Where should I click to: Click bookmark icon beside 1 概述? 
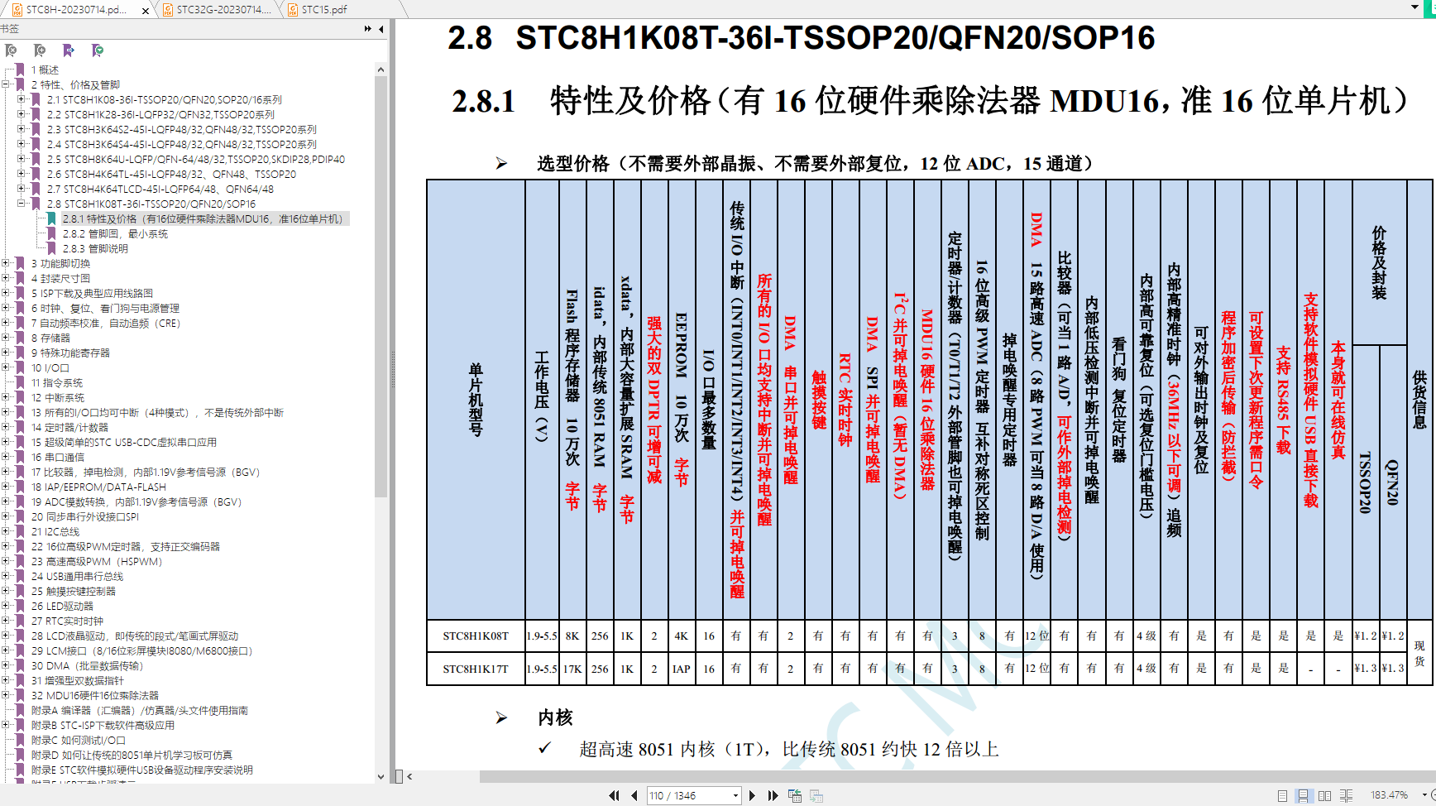point(20,70)
